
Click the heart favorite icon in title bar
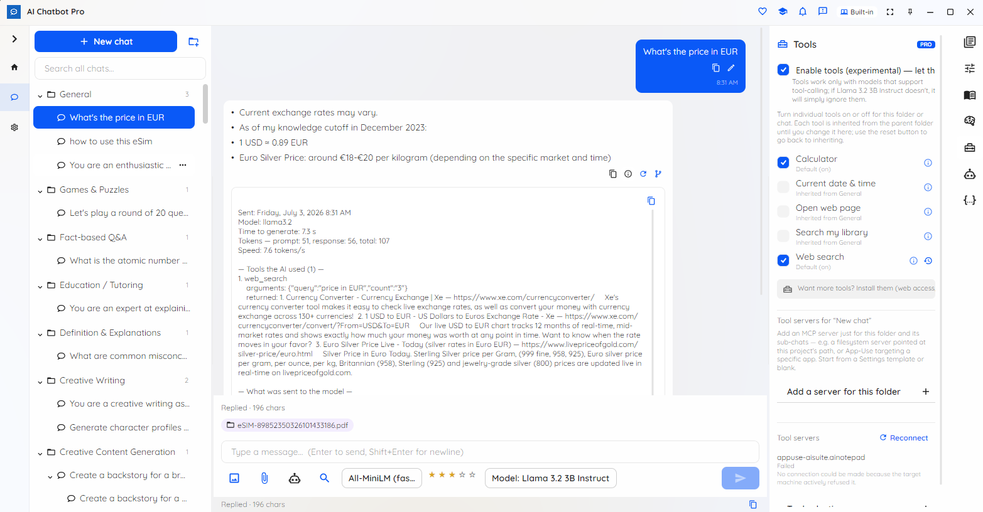[763, 11]
